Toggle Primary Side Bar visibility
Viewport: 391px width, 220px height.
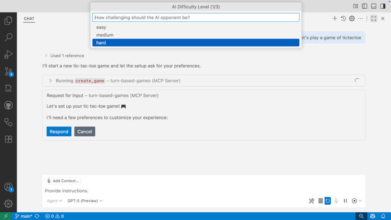pos(365,6)
